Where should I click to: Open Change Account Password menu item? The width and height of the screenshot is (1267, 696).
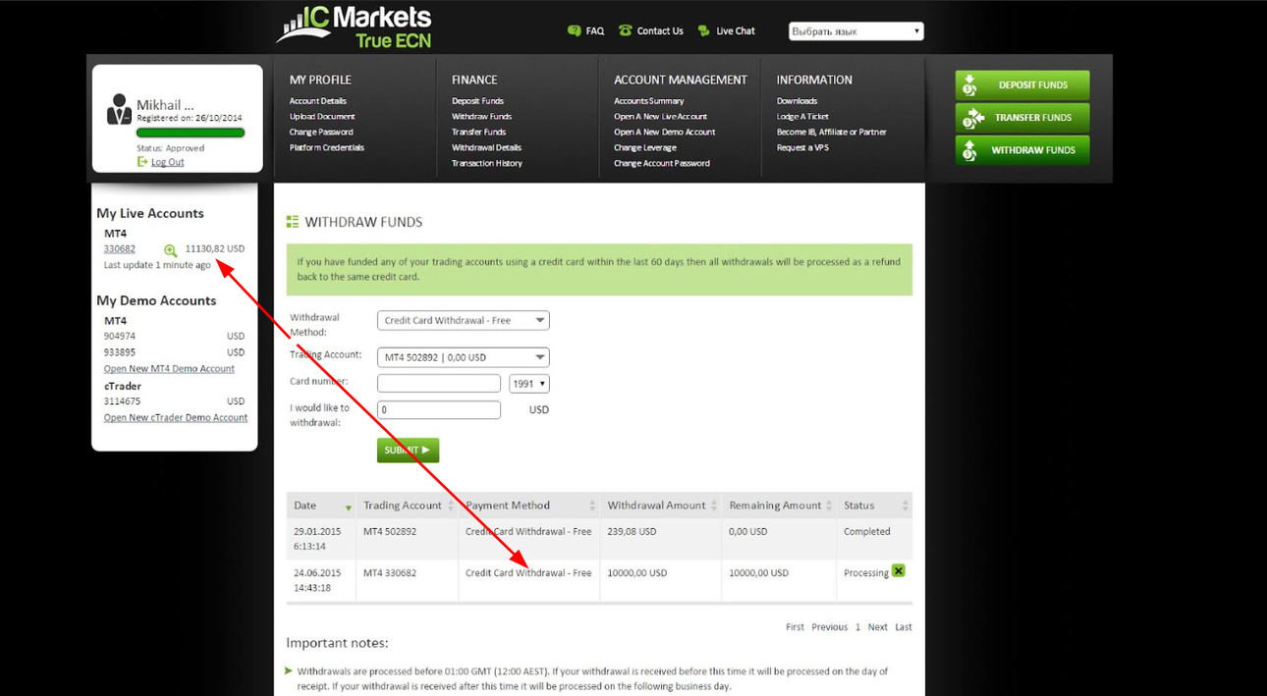[x=662, y=164]
